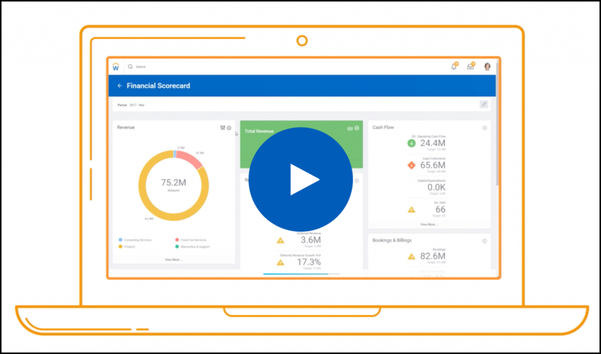The width and height of the screenshot is (601, 354).
Task: Click the Workday logo
Action: pyautogui.click(x=117, y=66)
